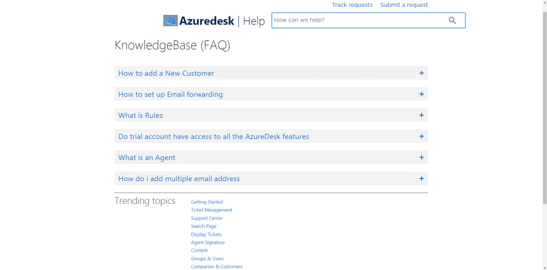
Task: Go to the Support Center topic
Action: point(206,218)
